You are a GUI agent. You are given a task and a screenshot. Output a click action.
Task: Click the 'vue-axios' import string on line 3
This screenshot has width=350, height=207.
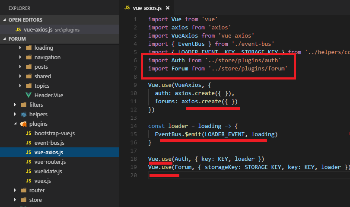236,36
